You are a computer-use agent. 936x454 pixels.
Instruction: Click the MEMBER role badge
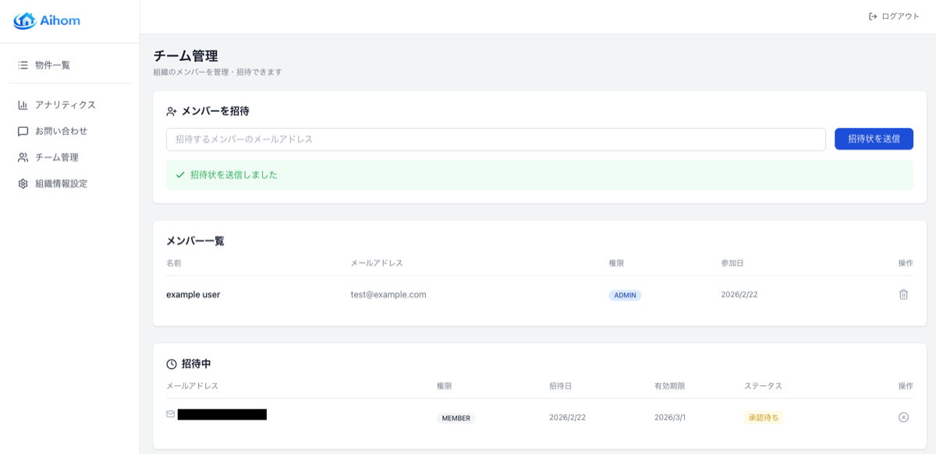pyautogui.click(x=456, y=418)
